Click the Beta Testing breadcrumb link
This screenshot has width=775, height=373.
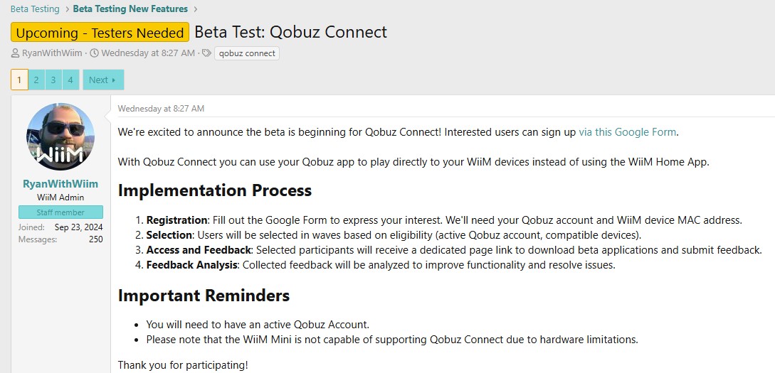click(x=35, y=9)
